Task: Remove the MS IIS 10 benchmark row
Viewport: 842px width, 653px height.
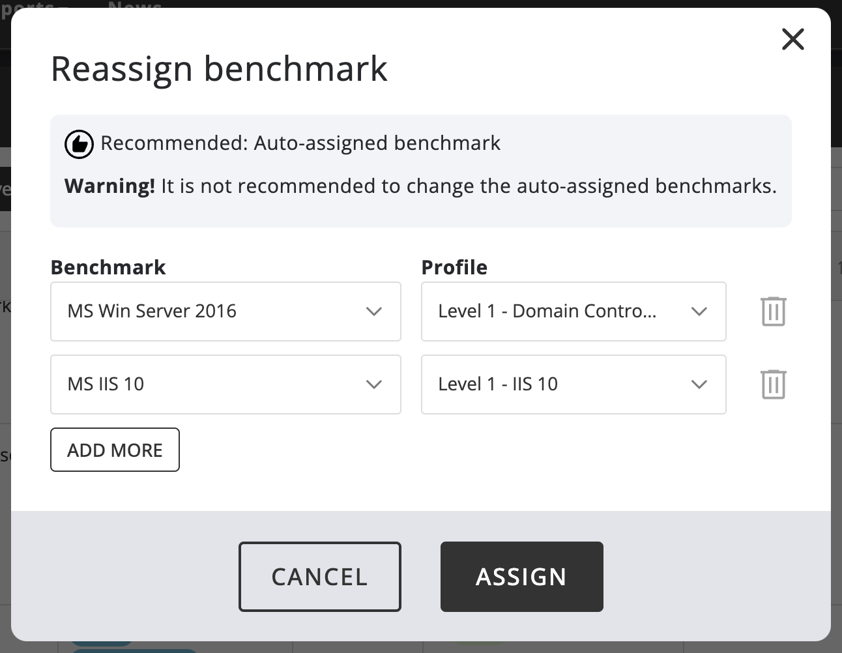Action: [773, 385]
